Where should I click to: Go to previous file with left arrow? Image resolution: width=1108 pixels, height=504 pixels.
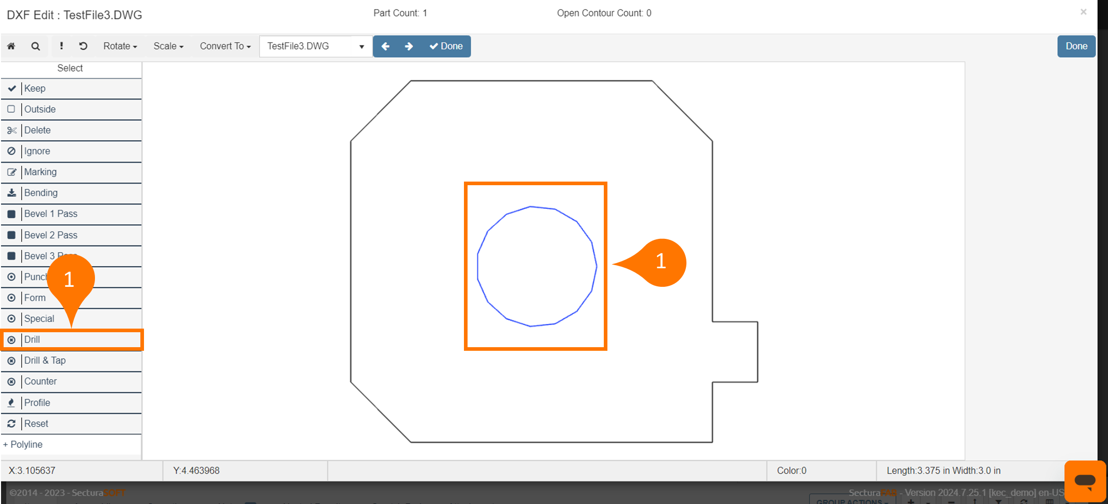pyautogui.click(x=385, y=46)
